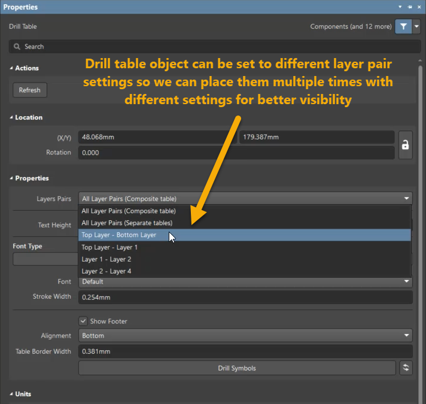Expand the Units section
This screenshot has height=404, width=426.
point(11,394)
